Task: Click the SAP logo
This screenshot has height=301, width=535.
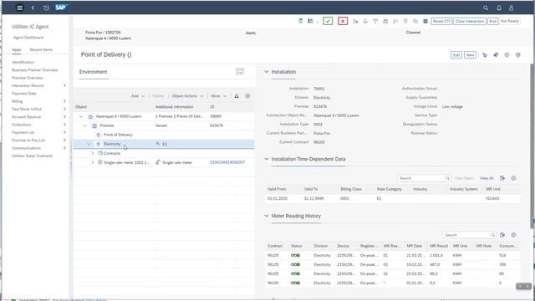Action: pyautogui.click(x=61, y=8)
